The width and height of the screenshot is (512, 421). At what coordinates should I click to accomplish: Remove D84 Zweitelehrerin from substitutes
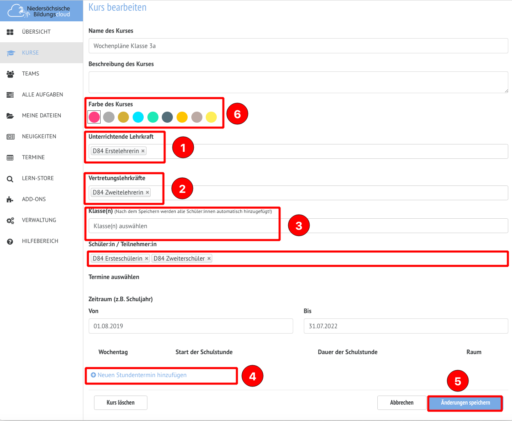coord(147,192)
